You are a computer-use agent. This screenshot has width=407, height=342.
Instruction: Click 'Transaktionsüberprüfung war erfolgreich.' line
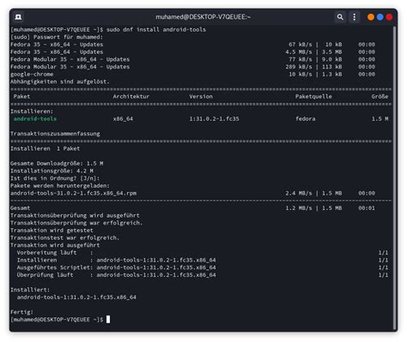tap(76, 223)
